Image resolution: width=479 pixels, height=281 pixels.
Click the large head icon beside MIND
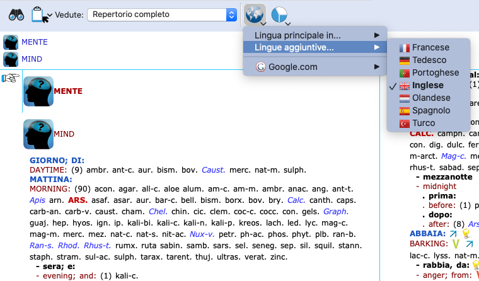(x=38, y=134)
